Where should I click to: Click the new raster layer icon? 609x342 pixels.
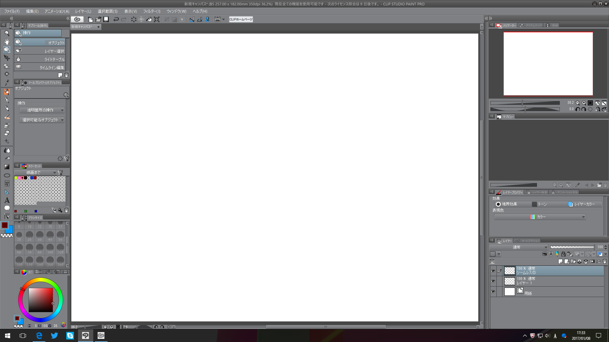[x=560, y=262]
